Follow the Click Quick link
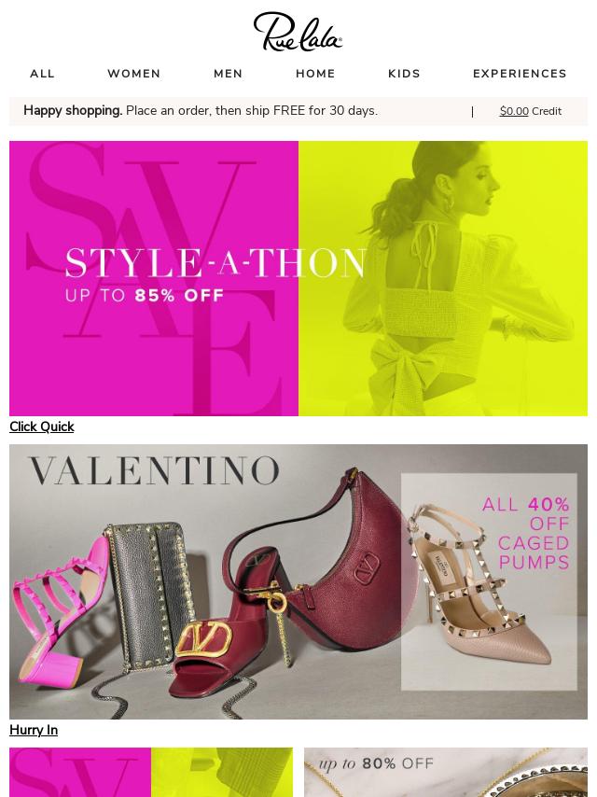This screenshot has width=597, height=797. pyautogui.click(x=42, y=426)
